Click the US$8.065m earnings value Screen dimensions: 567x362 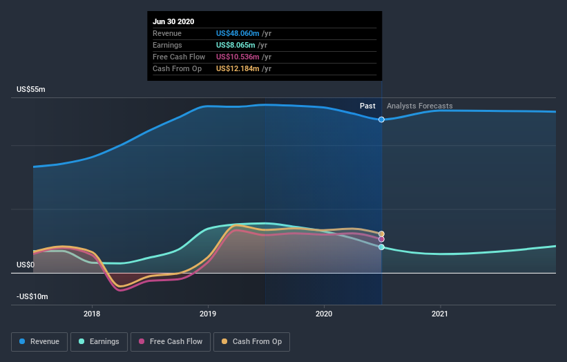(x=236, y=45)
